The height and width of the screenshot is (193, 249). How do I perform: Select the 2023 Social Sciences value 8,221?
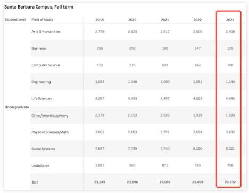(230, 149)
